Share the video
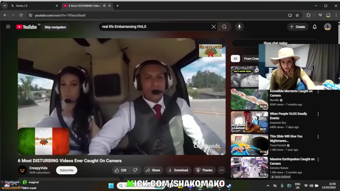The width and height of the screenshot is (340, 191). click(153, 170)
